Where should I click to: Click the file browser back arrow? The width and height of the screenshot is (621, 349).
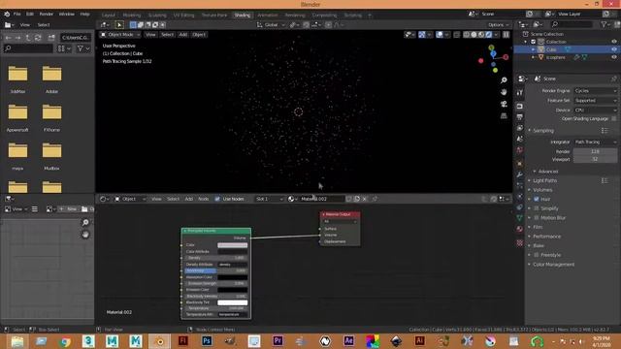[9, 38]
